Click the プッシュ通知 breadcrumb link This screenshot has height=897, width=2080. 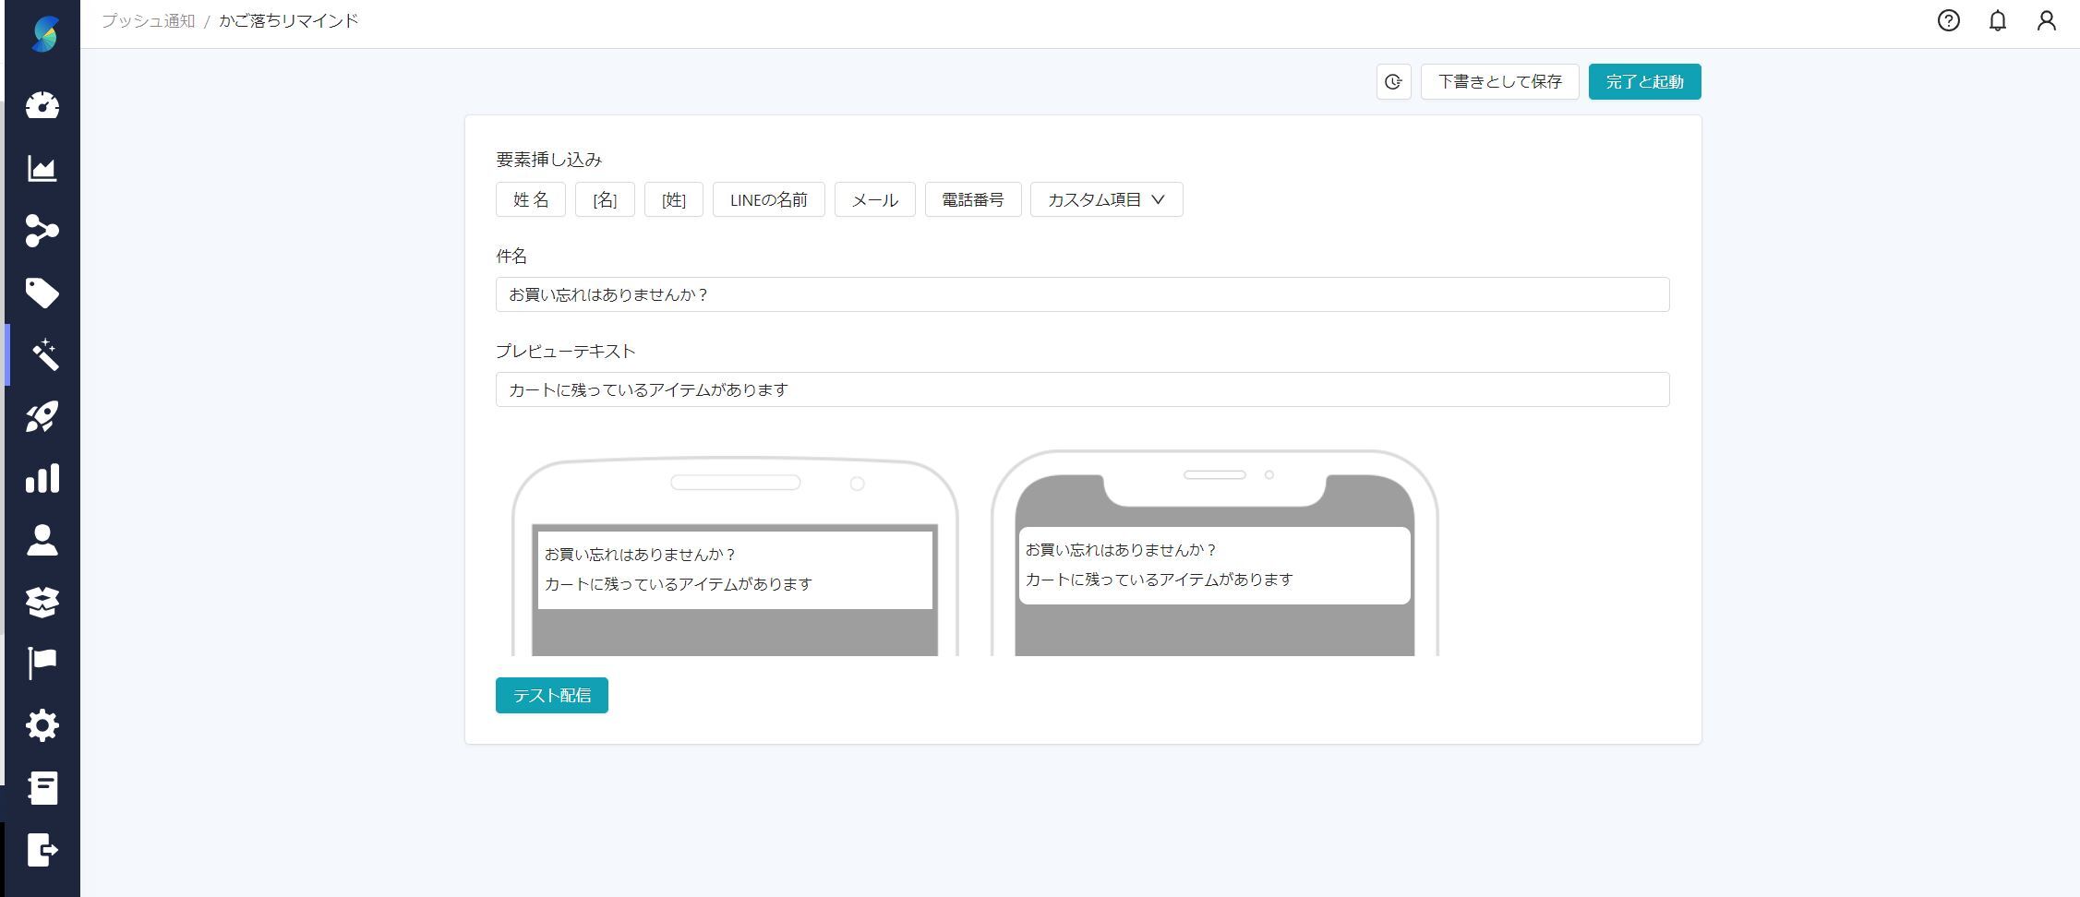(x=149, y=21)
